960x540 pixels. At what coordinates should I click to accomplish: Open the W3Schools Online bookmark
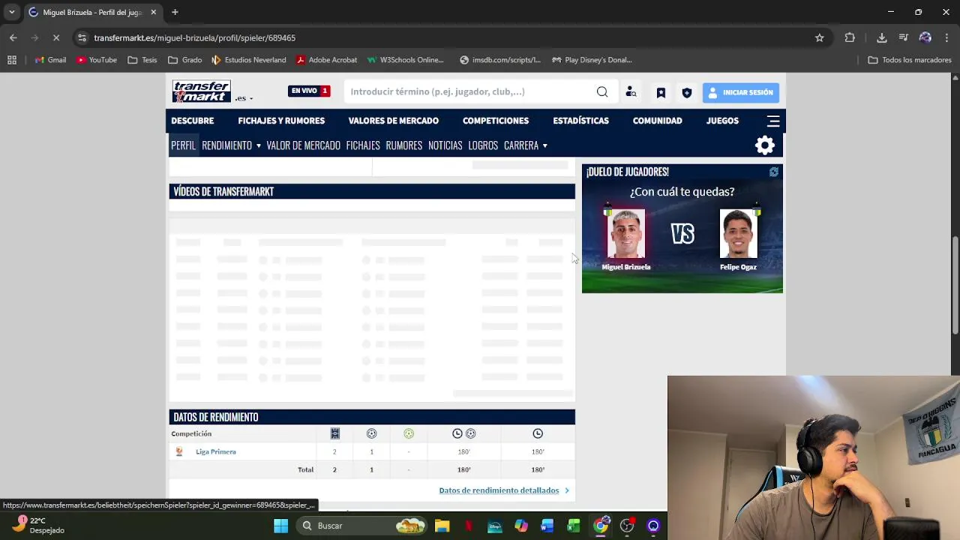point(405,60)
